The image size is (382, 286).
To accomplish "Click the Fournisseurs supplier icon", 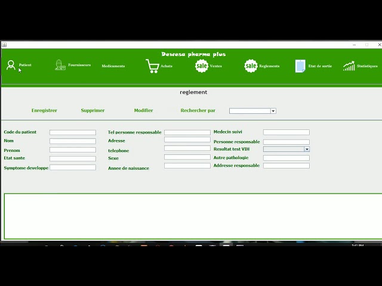I will point(60,65).
